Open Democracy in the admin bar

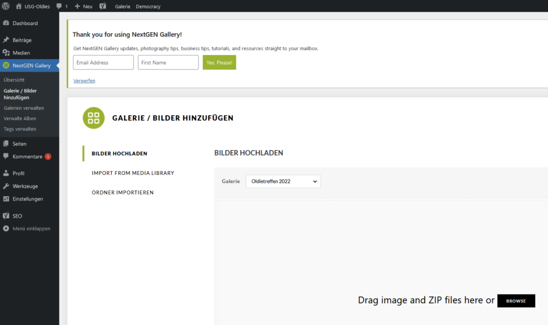(148, 6)
